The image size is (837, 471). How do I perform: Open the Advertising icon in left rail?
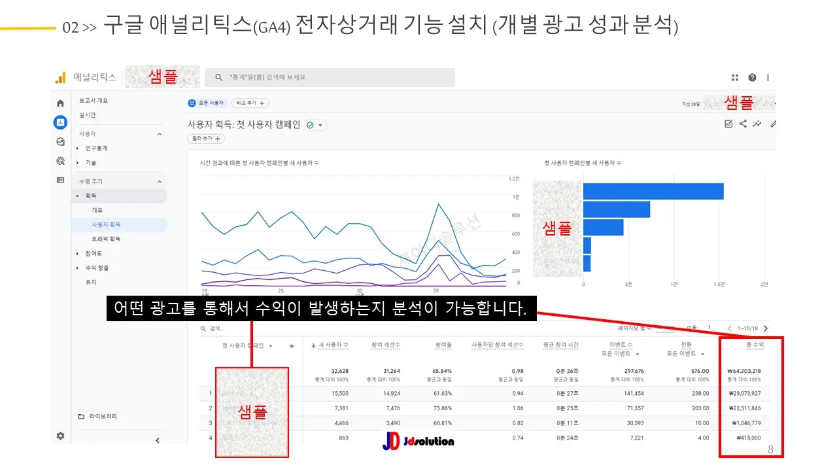tap(60, 161)
